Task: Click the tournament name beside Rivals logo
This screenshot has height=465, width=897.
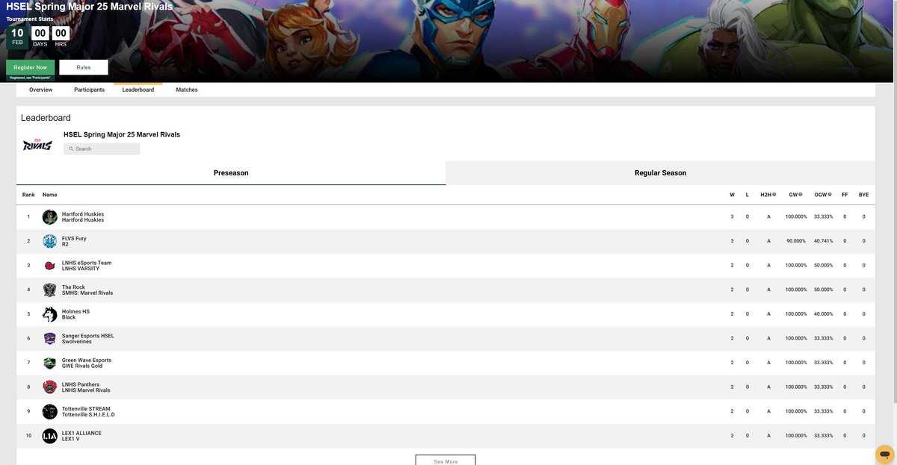Action: (x=122, y=134)
